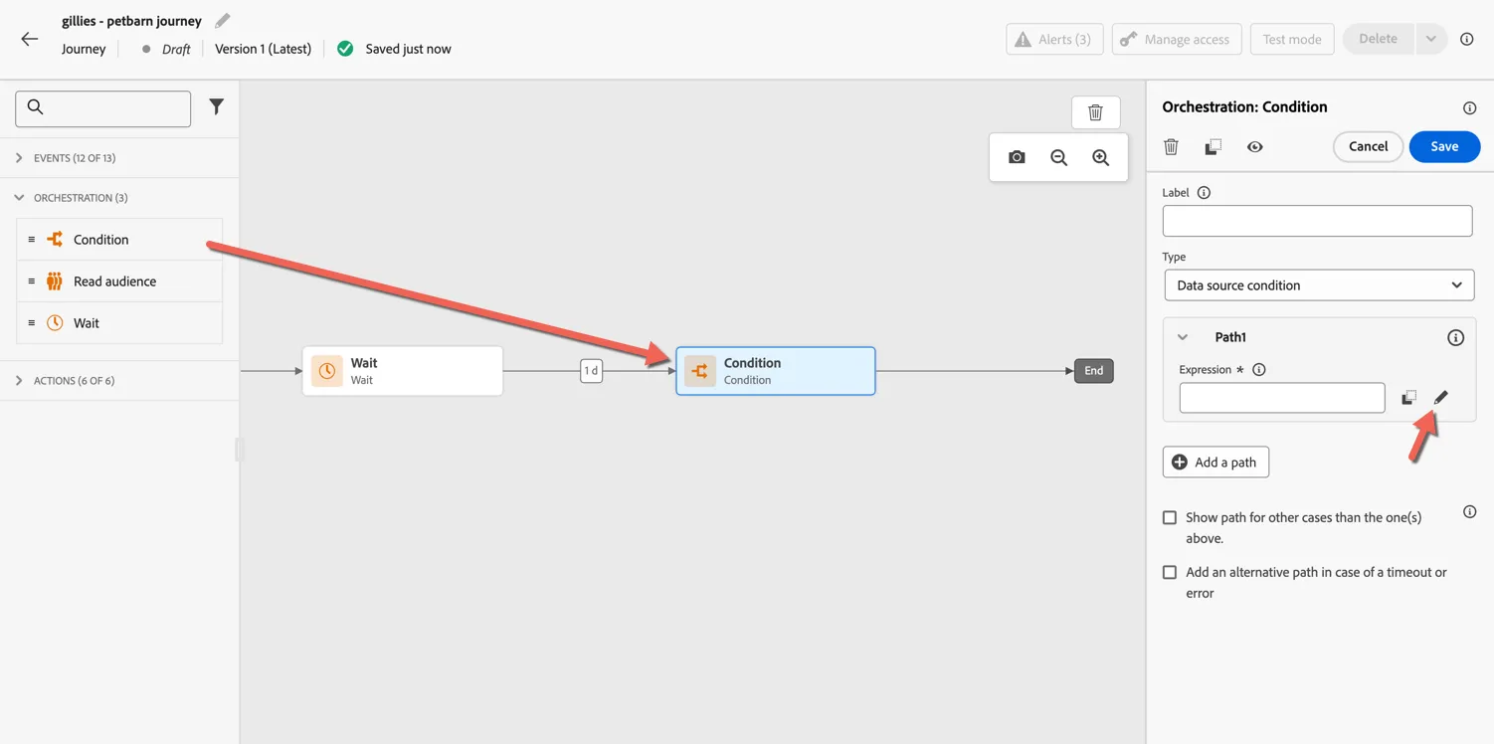Screen dimensions: 1494x744
Task: Show info icon next to Expression
Action: (x=1258, y=369)
